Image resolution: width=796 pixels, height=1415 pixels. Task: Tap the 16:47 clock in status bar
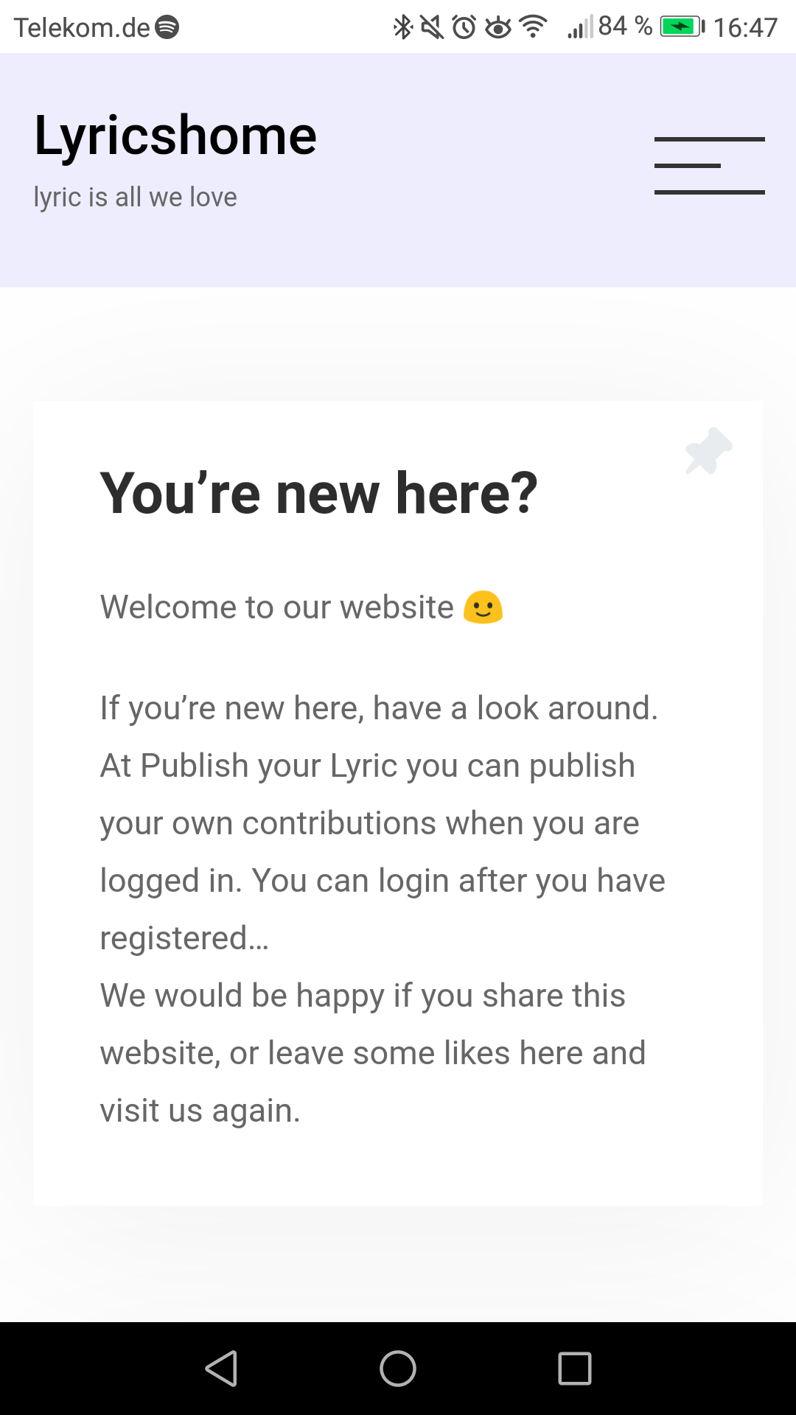coord(745,28)
